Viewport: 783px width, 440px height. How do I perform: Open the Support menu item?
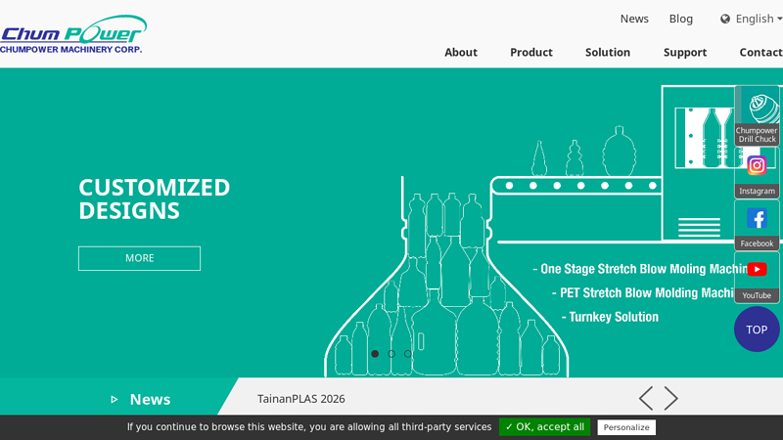point(685,52)
